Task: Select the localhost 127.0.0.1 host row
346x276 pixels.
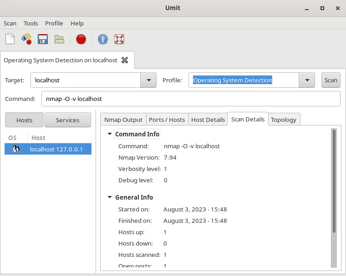Action: (48, 149)
